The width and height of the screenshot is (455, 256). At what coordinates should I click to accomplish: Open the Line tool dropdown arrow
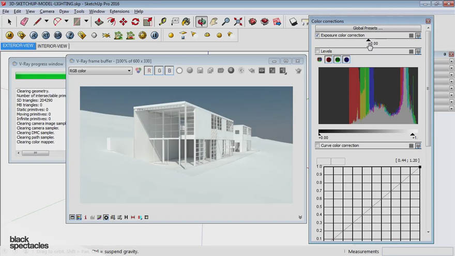47,21
